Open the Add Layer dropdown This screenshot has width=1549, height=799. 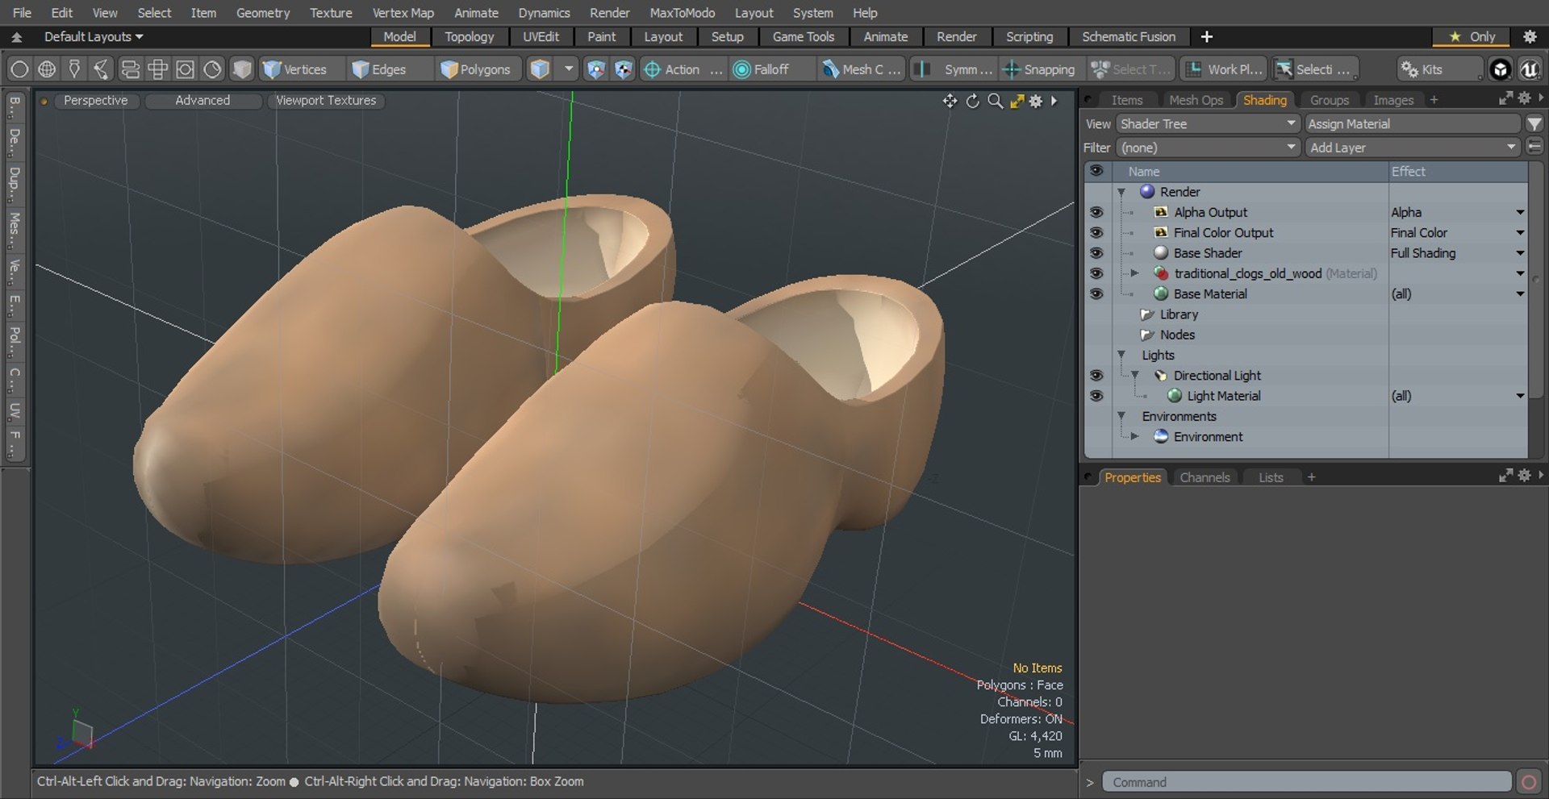[1413, 148]
